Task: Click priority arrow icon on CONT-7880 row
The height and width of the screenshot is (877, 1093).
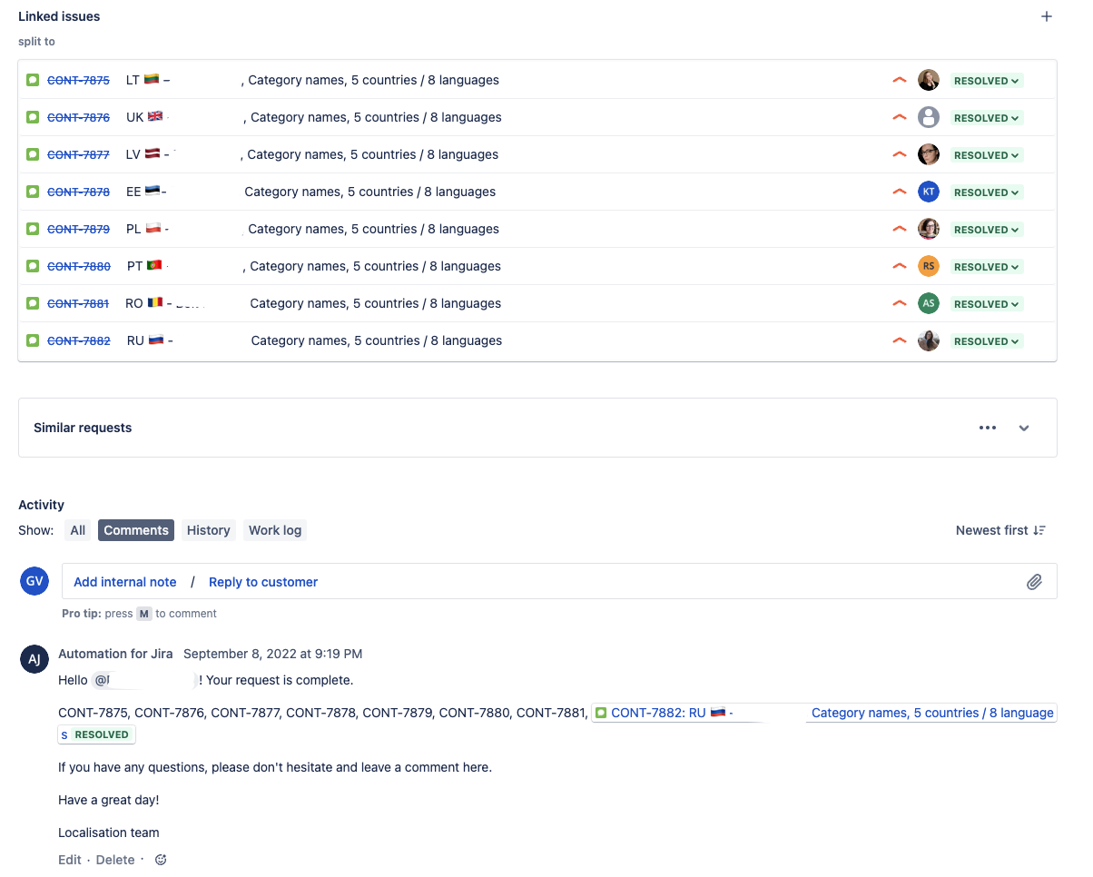Action: (x=900, y=266)
